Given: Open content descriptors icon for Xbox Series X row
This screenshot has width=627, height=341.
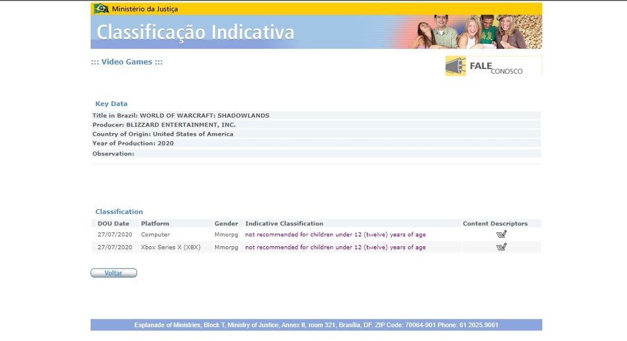Looking at the screenshot, I should click(x=502, y=247).
